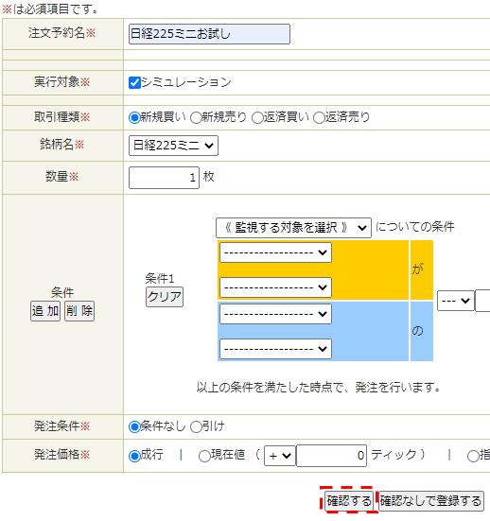Screen dimensions: 490x521
Task: Open the second dropdown in the yellow area
Action: tap(275, 287)
